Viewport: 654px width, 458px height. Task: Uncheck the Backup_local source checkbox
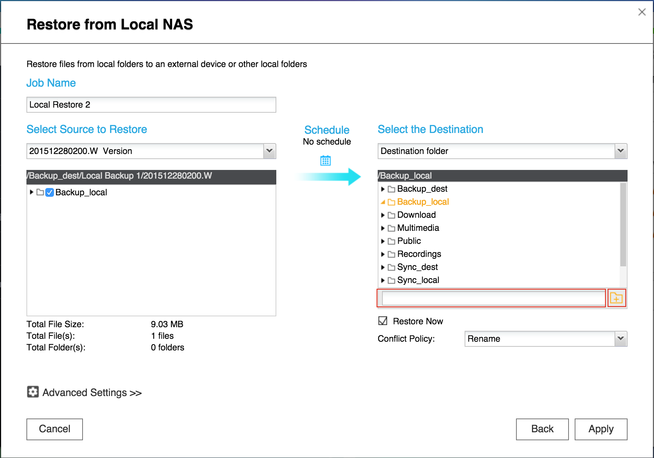click(x=50, y=192)
